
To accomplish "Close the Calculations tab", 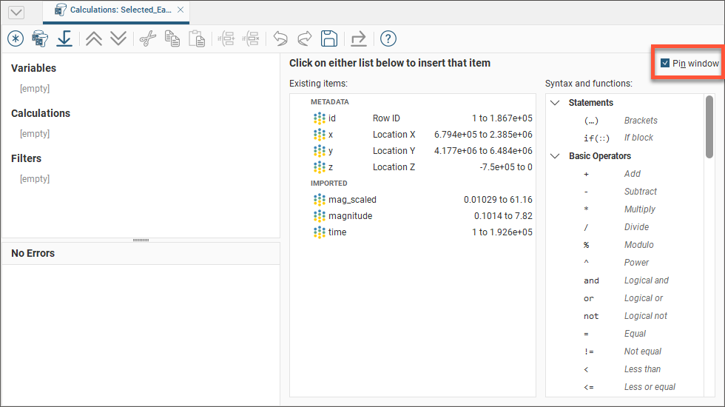I will pyautogui.click(x=181, y=10).
